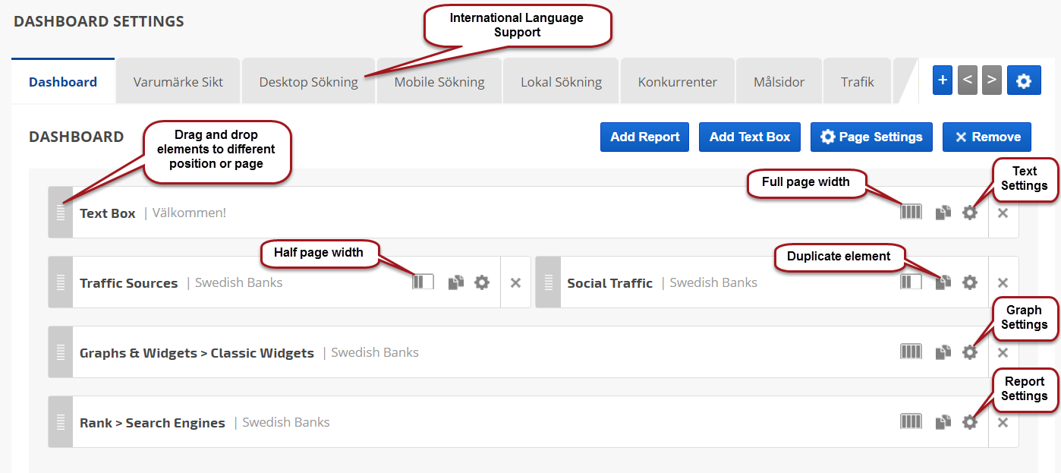Viewport: 1061px width, 473px height.
Task: Duplicate the Rank > Search Engines element
Action: coord(943,422)
